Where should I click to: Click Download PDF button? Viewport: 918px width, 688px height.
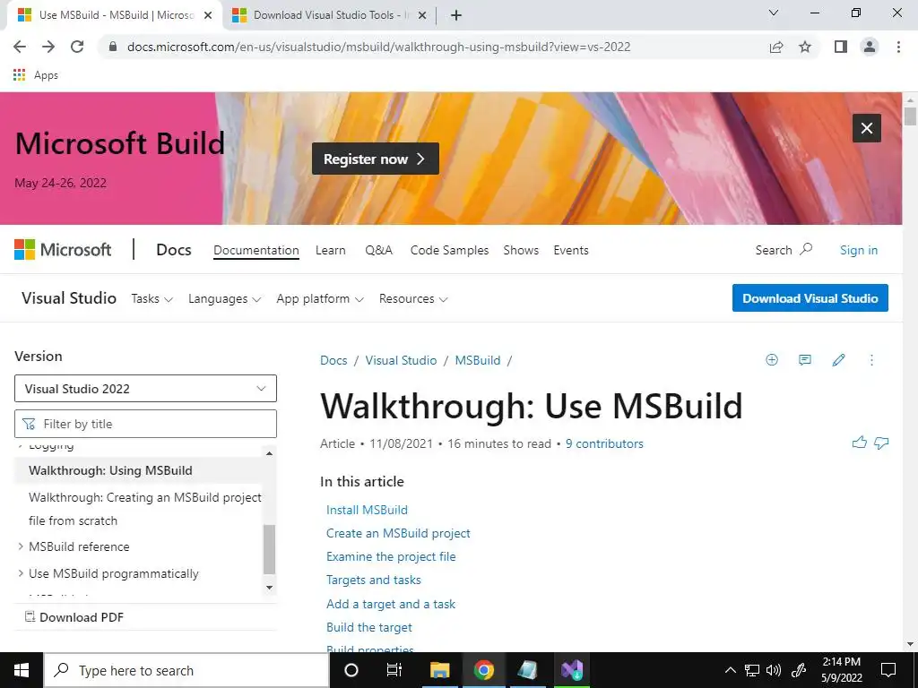[74, 617]
